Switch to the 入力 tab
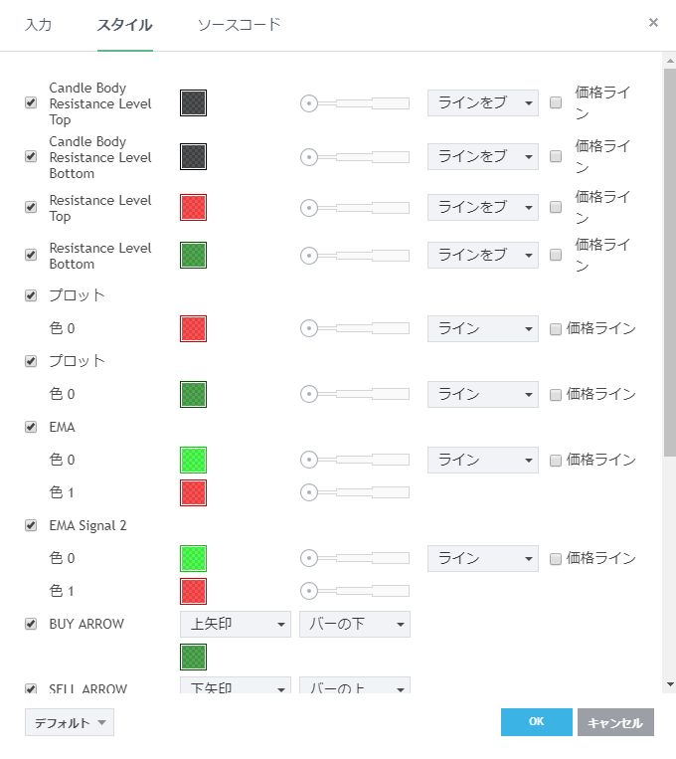The height and width of the screenshot is (759, 676). [x=39, y=25]
